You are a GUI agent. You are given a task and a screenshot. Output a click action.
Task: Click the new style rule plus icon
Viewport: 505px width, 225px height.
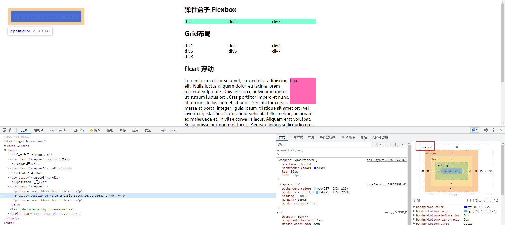tap(396, 144)
